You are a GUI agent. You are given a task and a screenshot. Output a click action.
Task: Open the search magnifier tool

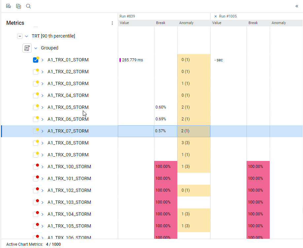point(28,6)
